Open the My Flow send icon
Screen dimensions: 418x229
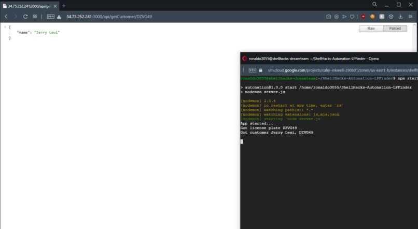(x=344, y=17)
